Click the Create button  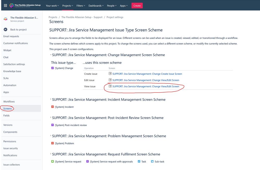pos(137,6)
